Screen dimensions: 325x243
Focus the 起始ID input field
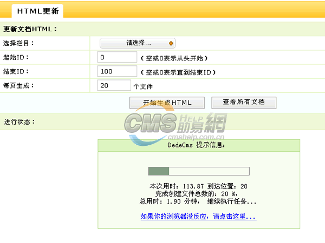pyautogui.click(x=117, y=57)
